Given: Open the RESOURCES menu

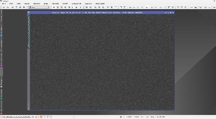Looking at the screenshot, I should (x=100, y=4).
